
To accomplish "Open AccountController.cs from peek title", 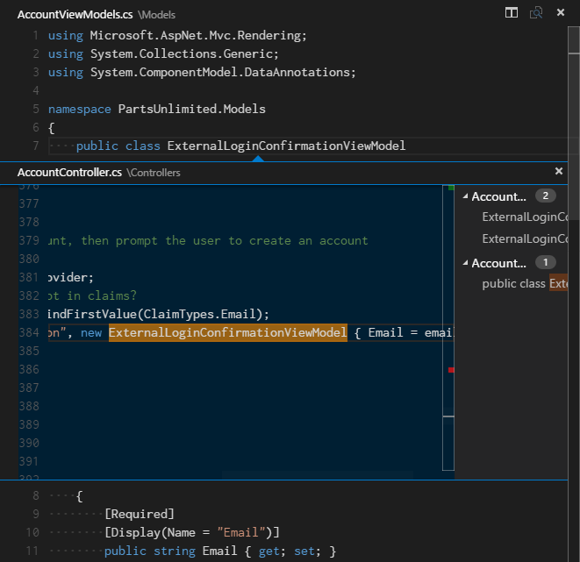I will click(x=69, y=173).
